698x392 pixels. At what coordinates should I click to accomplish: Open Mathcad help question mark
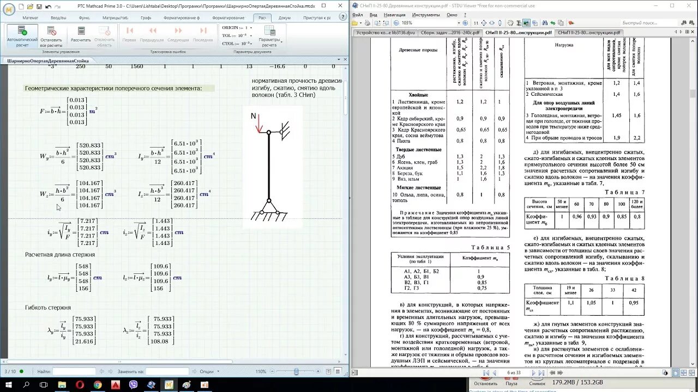[344, 17]
